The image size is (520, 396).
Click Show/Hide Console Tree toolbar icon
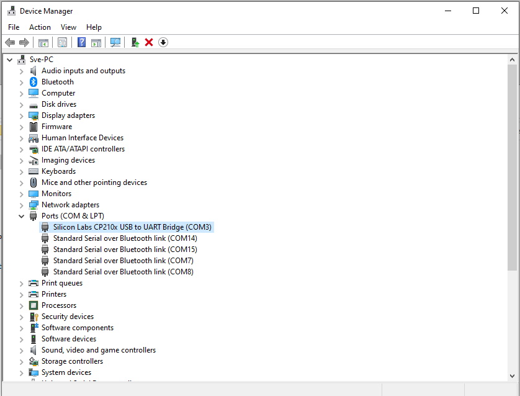[x=43, y=42]
